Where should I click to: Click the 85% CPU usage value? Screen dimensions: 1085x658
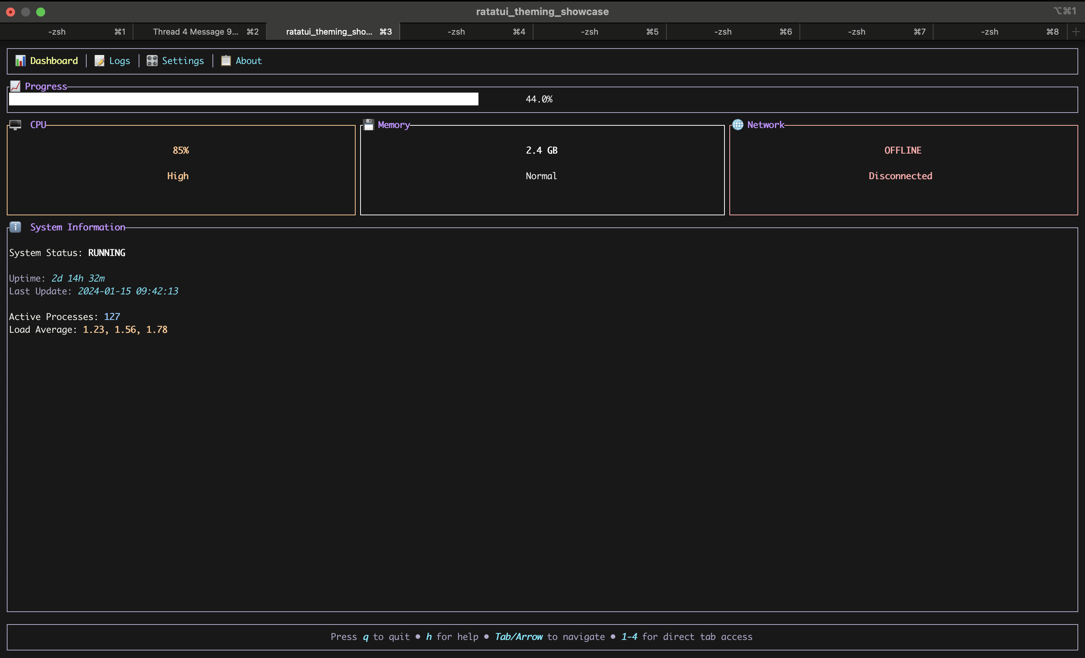point(180,151)
